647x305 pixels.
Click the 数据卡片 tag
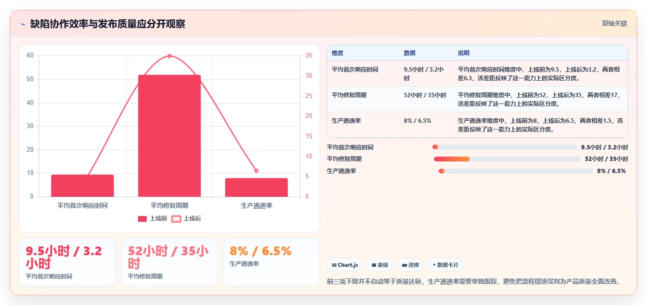(446, 265)
